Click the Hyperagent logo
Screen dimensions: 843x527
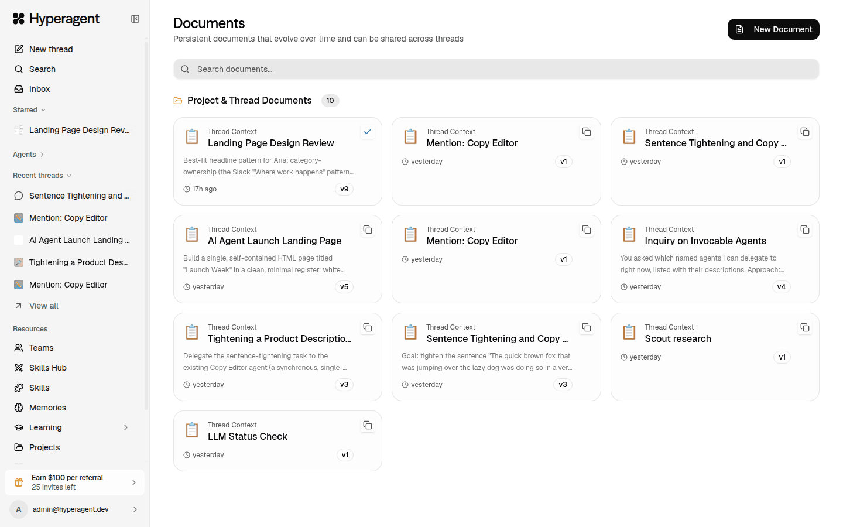56,19
